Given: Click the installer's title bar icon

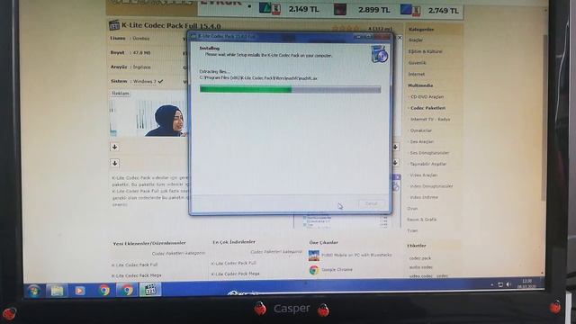Looking at the screenshot, I should (193, 36).
